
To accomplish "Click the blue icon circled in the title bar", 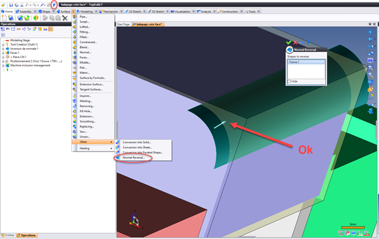I will pyautogui.click(x=54, y=4).
